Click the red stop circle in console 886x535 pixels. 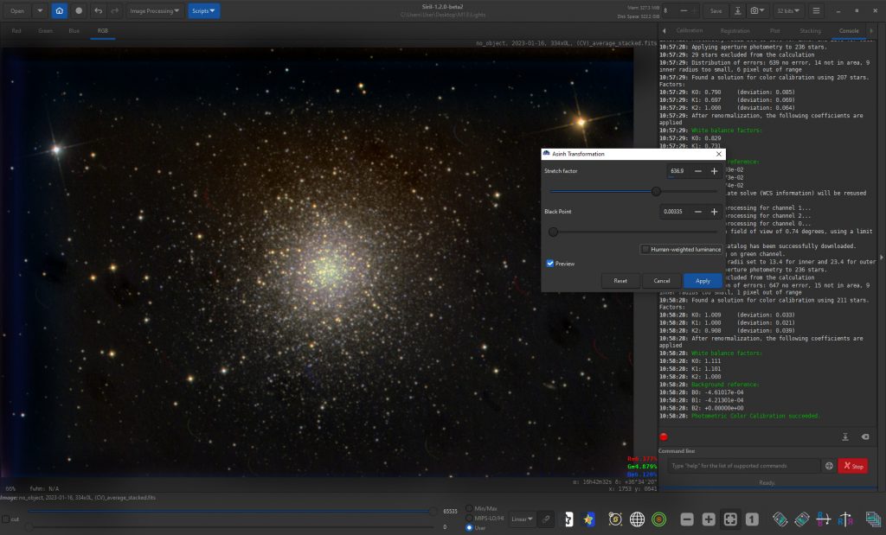pyautogui.click(x=664, y=436)
